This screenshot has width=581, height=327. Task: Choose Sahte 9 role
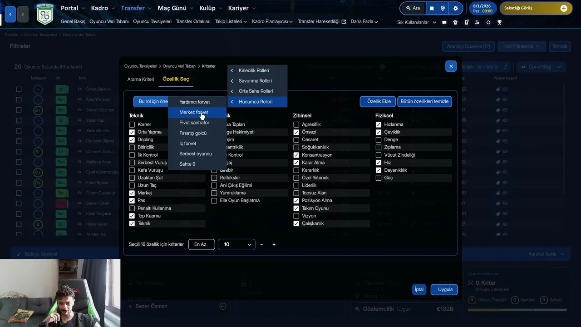click(x=197, y=164)
